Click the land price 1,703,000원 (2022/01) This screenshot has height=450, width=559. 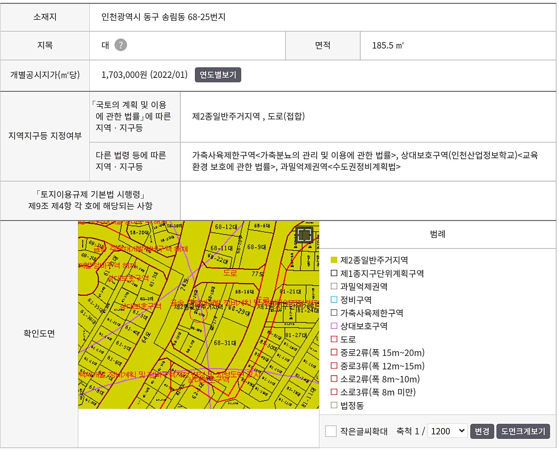(x=144, y=75)
